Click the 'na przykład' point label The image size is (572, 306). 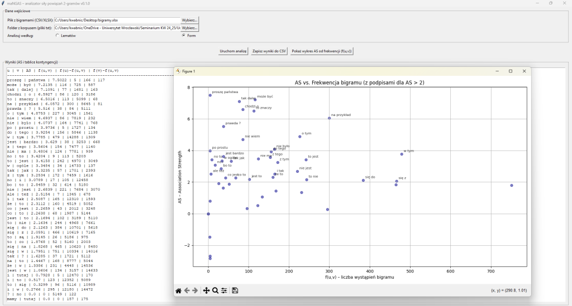(341, 115)
